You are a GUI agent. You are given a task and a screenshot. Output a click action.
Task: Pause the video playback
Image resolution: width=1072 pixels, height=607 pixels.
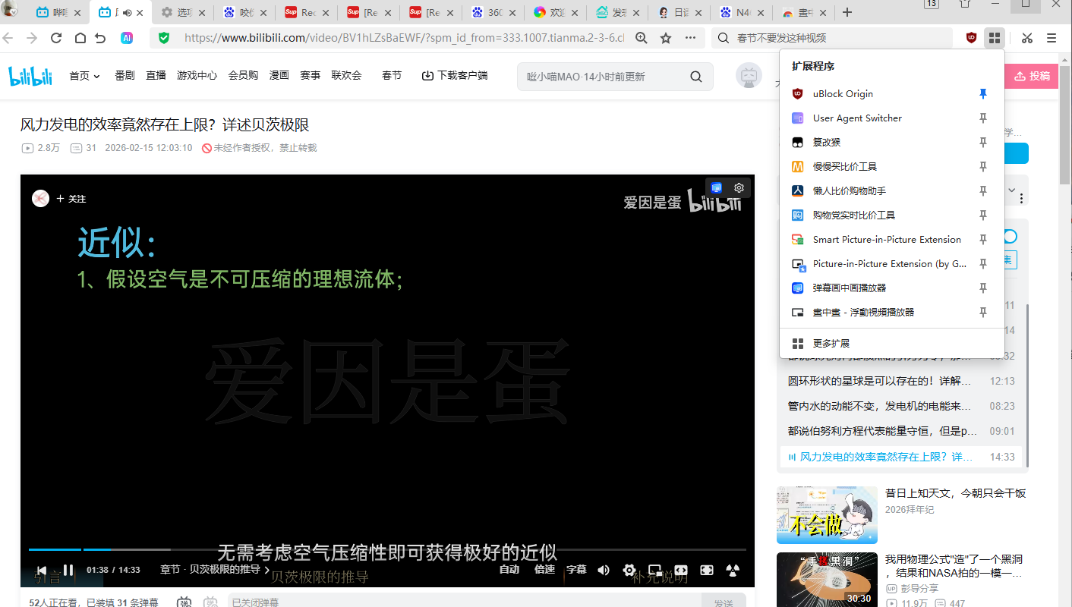click(68, 570)
